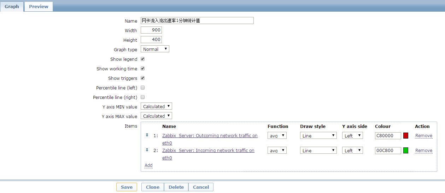Open Y axis side dropdown for item 2
Image resolution: width=445 pixels, height=193 pixels.
pyautogui.click(x=352, y=151)
